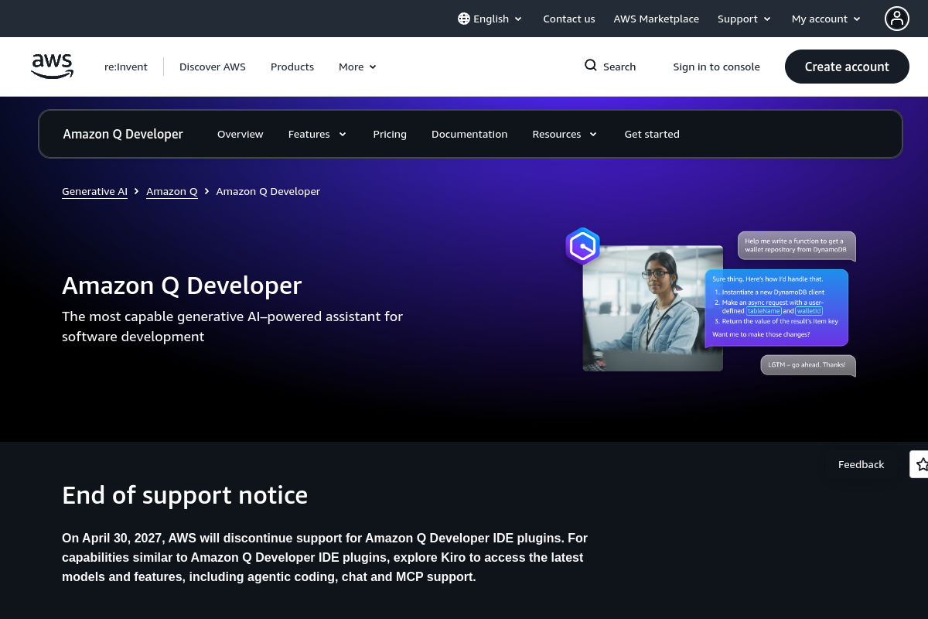Screen dimensions: 928x619
Task: Click the Create account button
Action: pos(847,67)
